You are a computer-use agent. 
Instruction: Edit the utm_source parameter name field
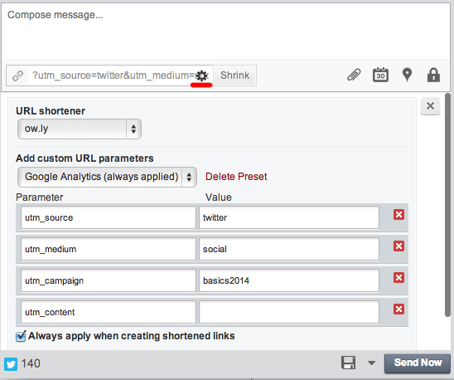pyautogui.click(x=109, y=217)
